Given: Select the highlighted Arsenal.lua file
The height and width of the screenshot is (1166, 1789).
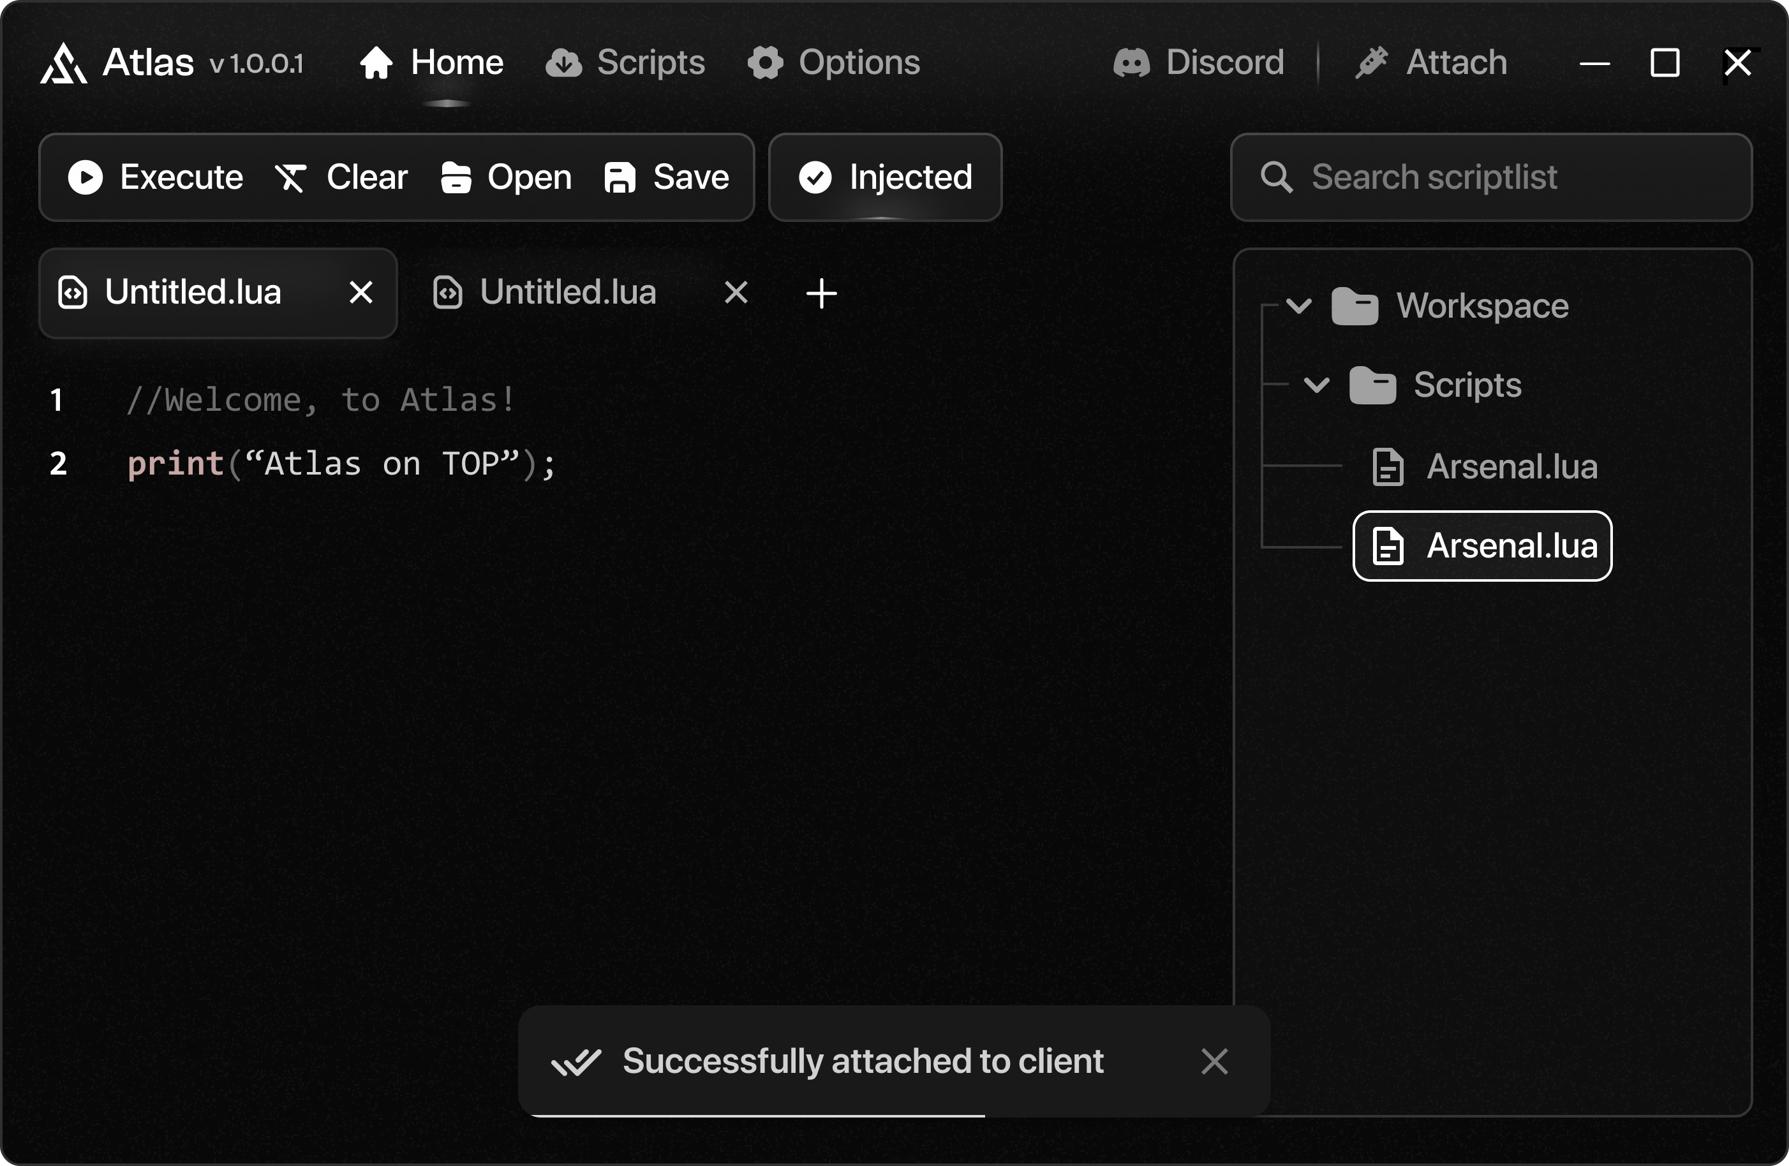Looking at the screenshot, I should click(x=1481, y=546).
